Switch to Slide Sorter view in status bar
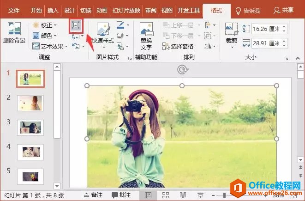The height and width of the screenshot is (201, 305). (165, 195)
